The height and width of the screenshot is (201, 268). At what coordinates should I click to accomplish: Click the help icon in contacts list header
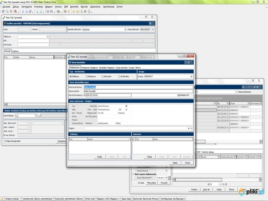click(261, 87)
